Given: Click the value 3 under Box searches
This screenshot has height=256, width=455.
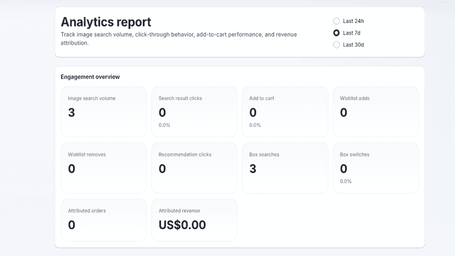Looking at the screenshot, I should point(253,169).
